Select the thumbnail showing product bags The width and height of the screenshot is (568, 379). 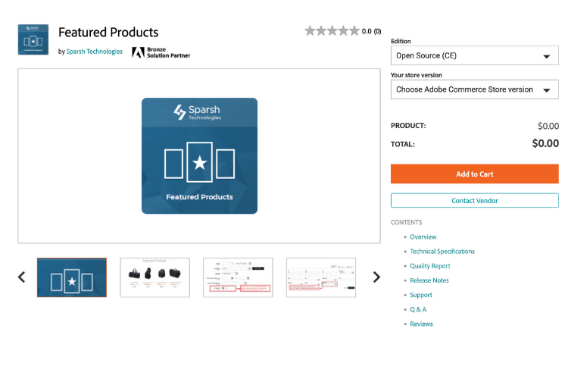pos(154,277)
